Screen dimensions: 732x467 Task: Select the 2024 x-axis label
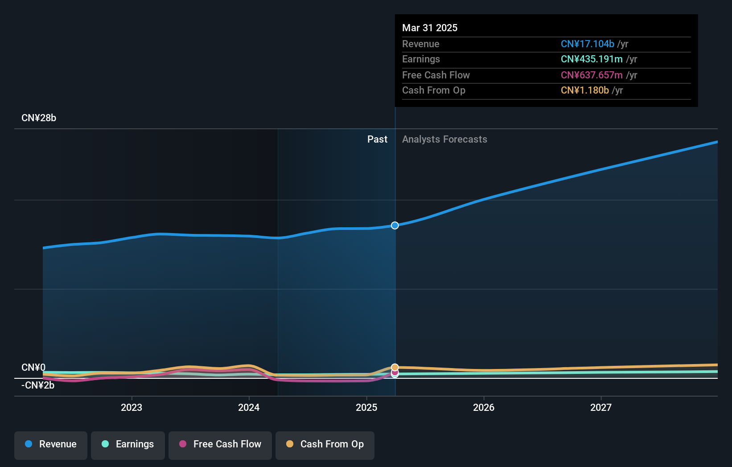[249, 407]
